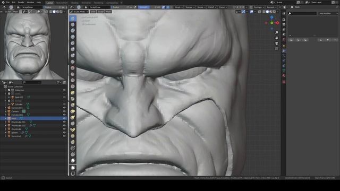Switch to the Compositing workspace tab
The image size is (340, 191).
(112, 3)
